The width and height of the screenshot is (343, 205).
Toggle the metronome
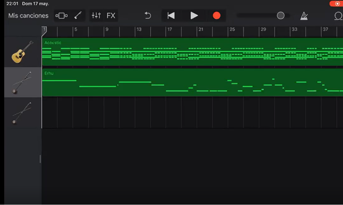[304, 16]
